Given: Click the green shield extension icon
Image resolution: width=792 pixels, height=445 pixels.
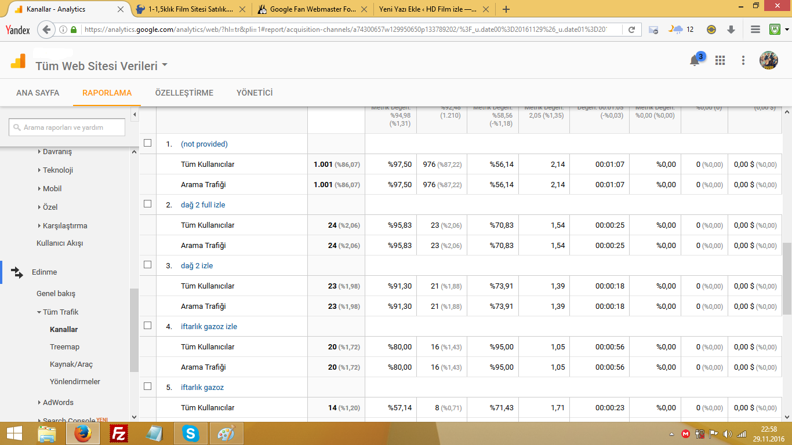Looking at the screenshot, I should 775,29.
